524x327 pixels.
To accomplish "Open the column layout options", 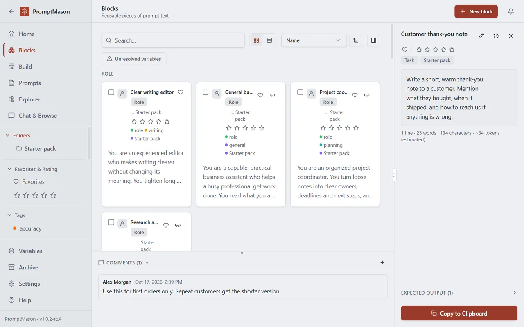I will pos(373,40).
